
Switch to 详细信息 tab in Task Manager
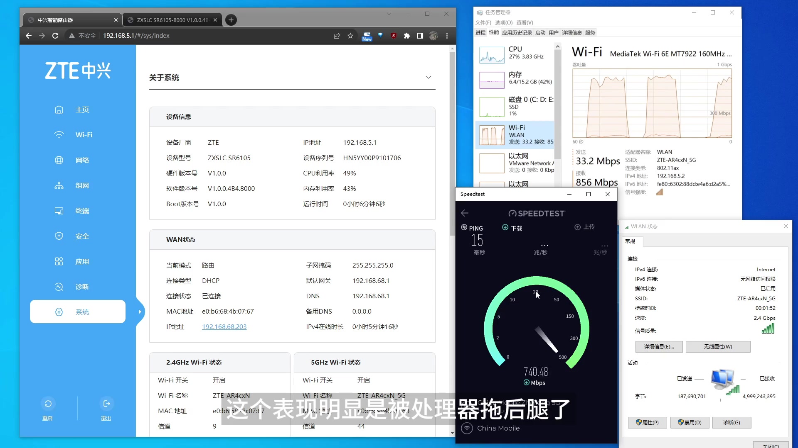(572, 33)
